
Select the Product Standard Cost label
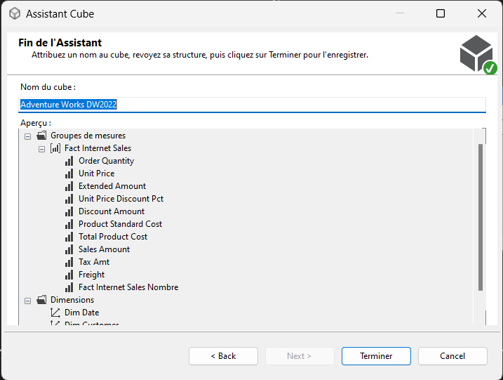coord(120,224)
